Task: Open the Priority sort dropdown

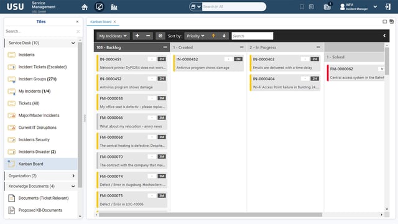Action: click(x=195, y=36)
